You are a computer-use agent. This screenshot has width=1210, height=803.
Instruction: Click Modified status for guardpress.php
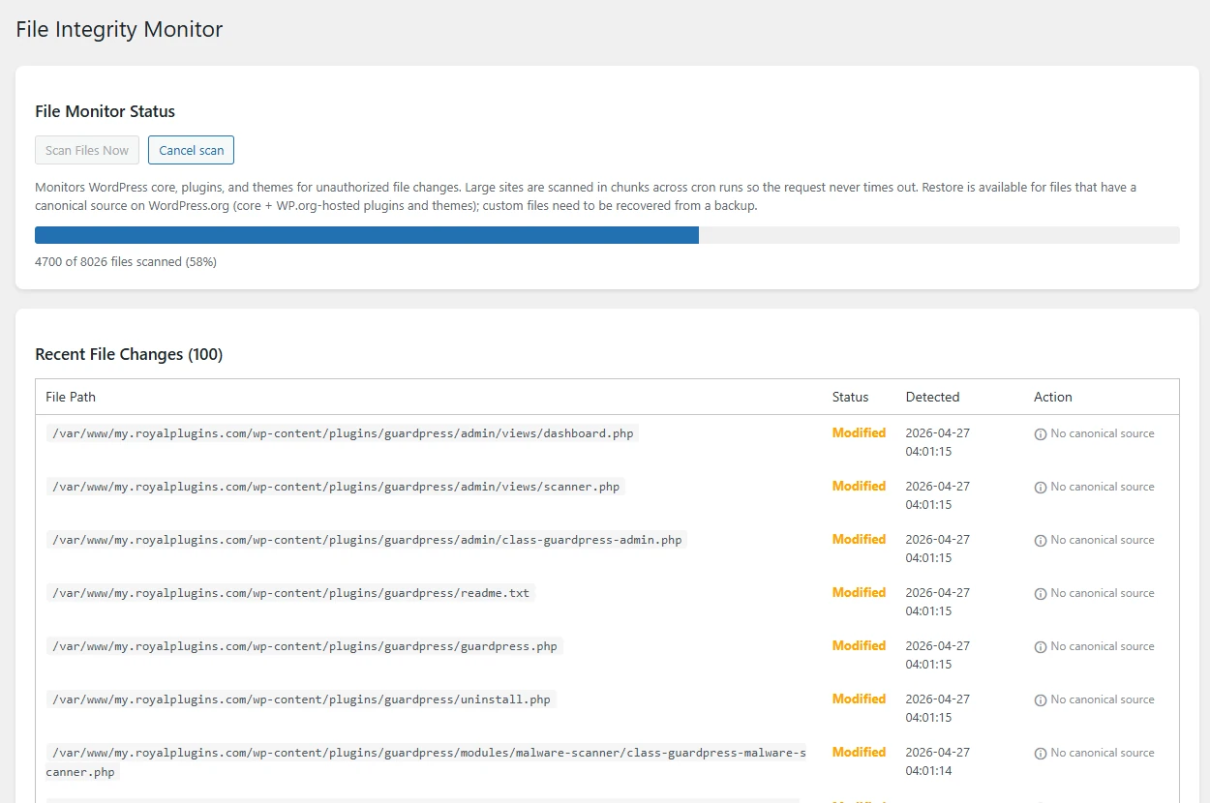[x=859, y=646]
